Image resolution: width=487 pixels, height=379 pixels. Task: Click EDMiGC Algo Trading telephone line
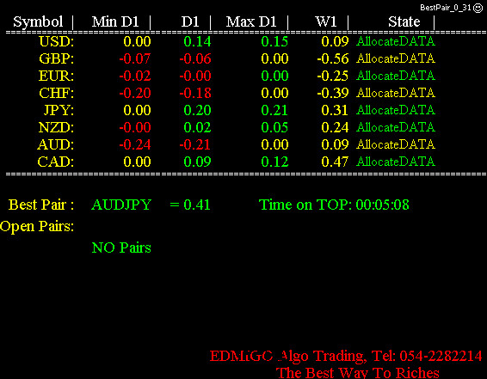tap(346, 357)
